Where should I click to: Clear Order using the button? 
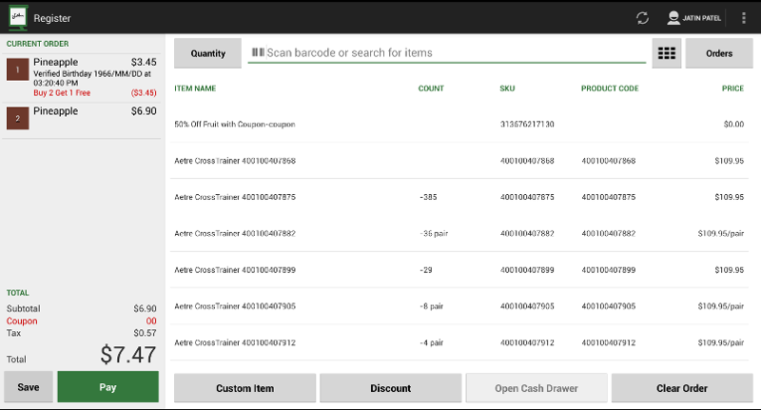click(x=682, y=388)
